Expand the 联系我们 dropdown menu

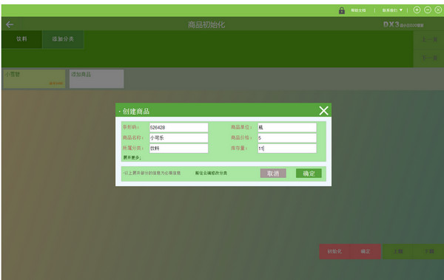392,10
